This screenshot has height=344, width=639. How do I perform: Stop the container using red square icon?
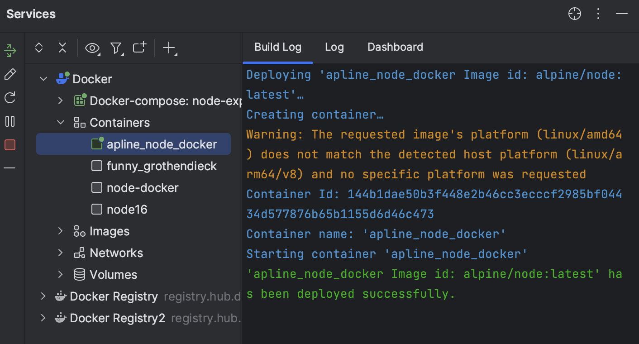tap(10, 144)
